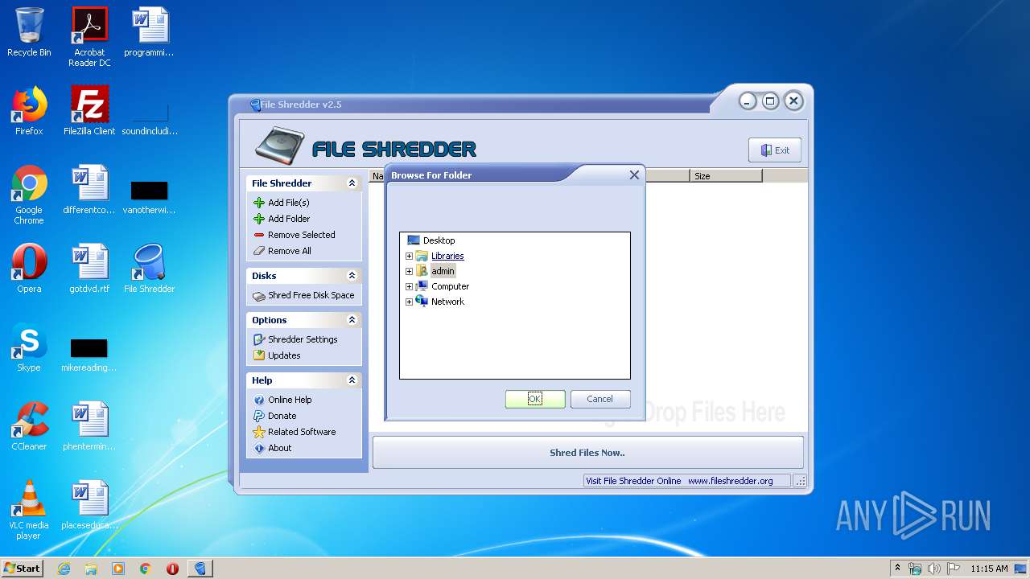This screenshot has height=579, width=1030.
Task: Open Google Chrome desktop shortcut
Action: [29, 195]
